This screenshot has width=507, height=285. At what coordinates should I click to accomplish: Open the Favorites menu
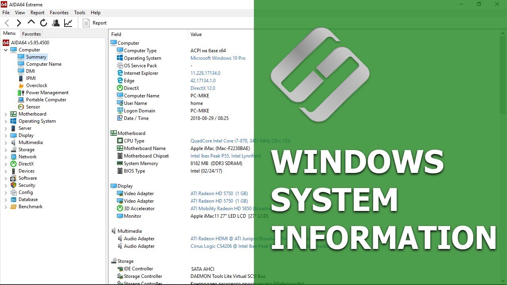(x=59, y=13)
